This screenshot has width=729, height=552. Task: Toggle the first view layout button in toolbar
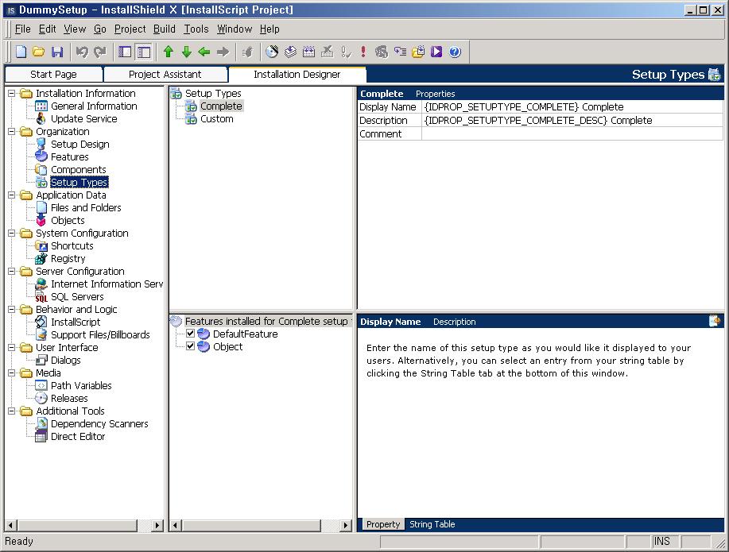[x=125, y=52]
